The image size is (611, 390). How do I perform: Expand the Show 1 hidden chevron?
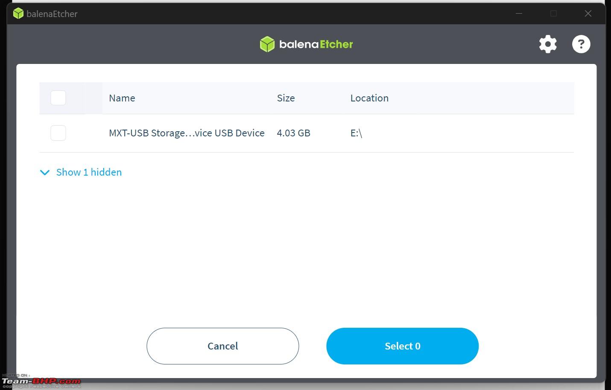[x=45, y=173]
